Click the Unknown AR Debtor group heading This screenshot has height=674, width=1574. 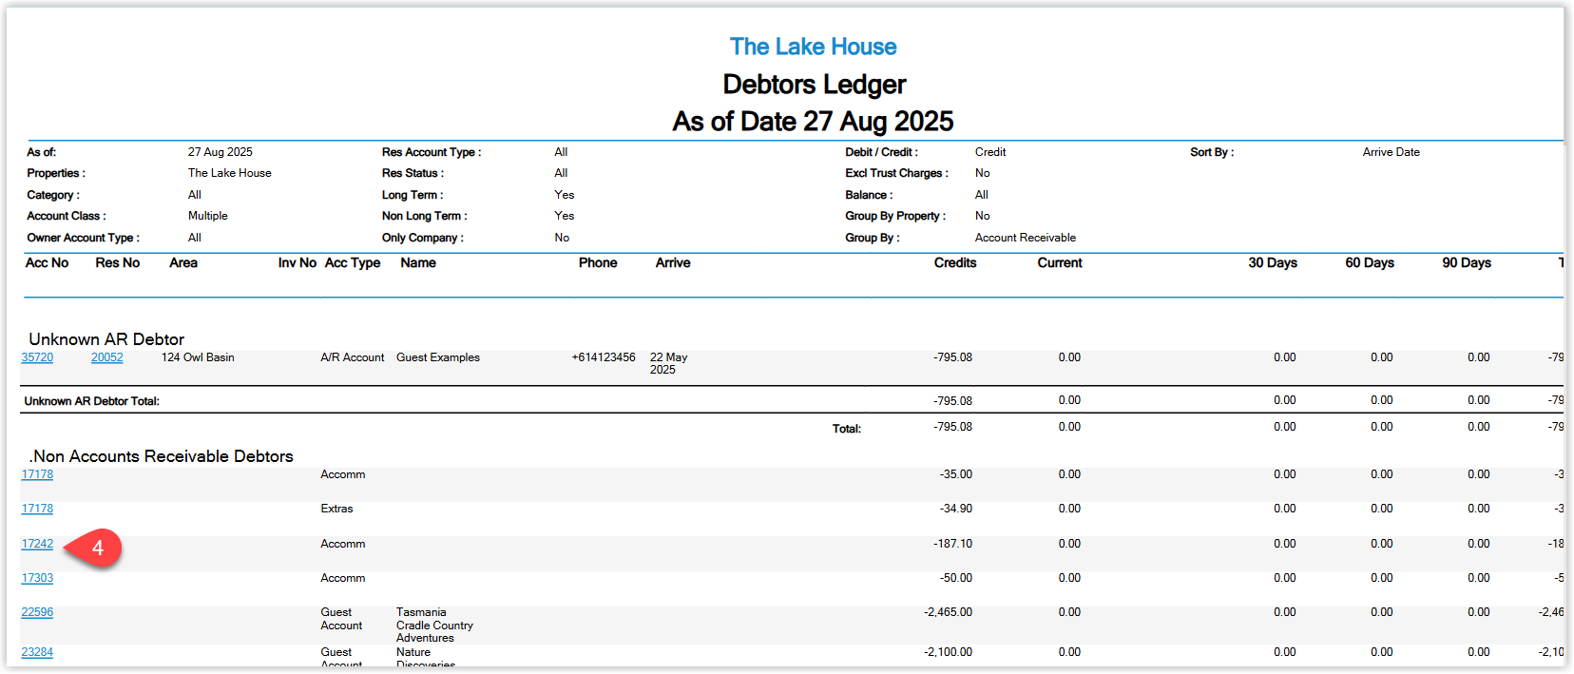pos(106,339)
